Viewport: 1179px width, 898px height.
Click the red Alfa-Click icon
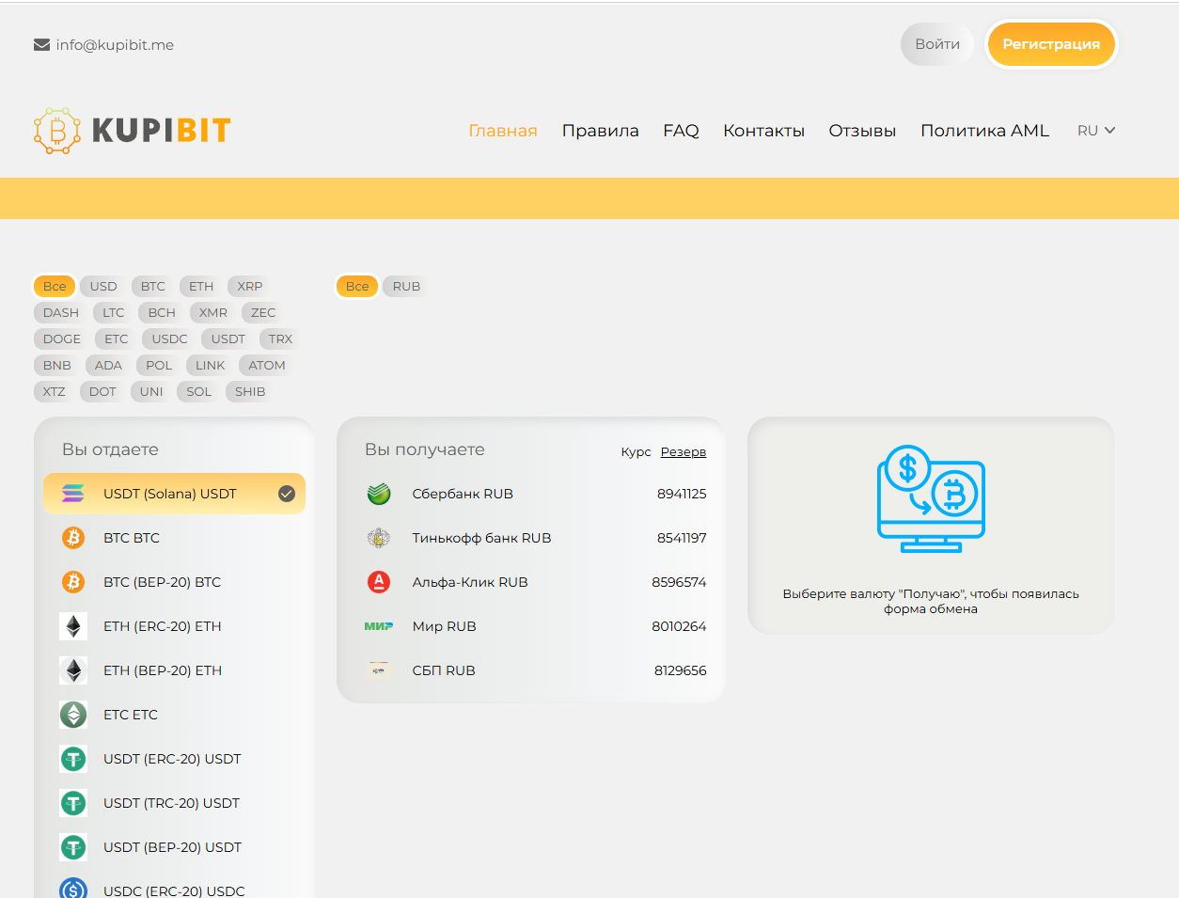pyautogui.click(x=379, y=582)
